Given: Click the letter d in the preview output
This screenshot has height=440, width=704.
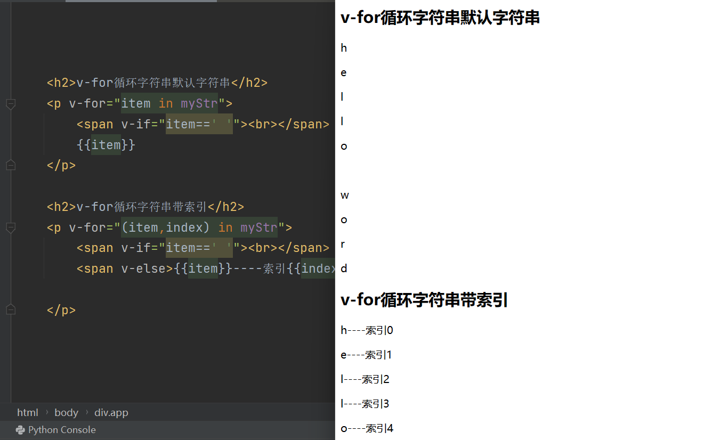Looking at the screenshot, I should [x=344, y=268].
